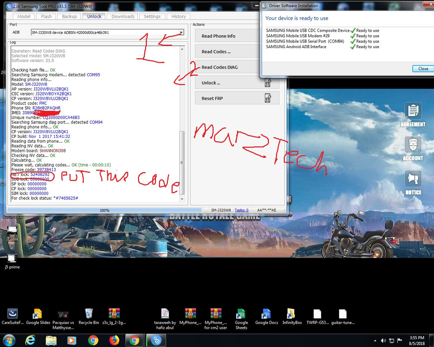
Task: Open the Agreement game icon
Action: click(413, 115)
